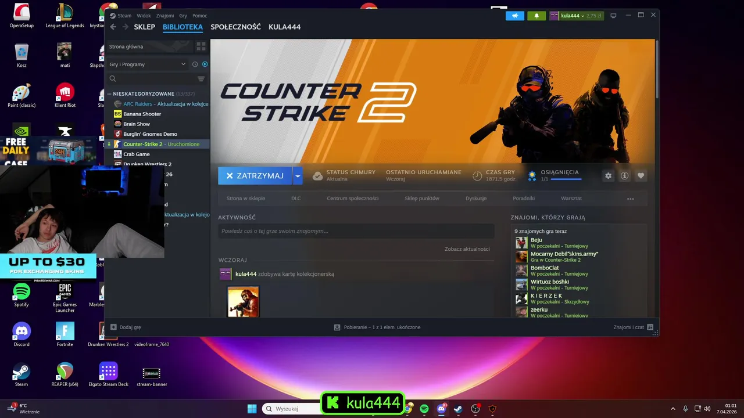This screenshot has height=418, width=744.
Task: Collapse the NIESKATEGORYZOWANE category
Action: click(109, 94)
